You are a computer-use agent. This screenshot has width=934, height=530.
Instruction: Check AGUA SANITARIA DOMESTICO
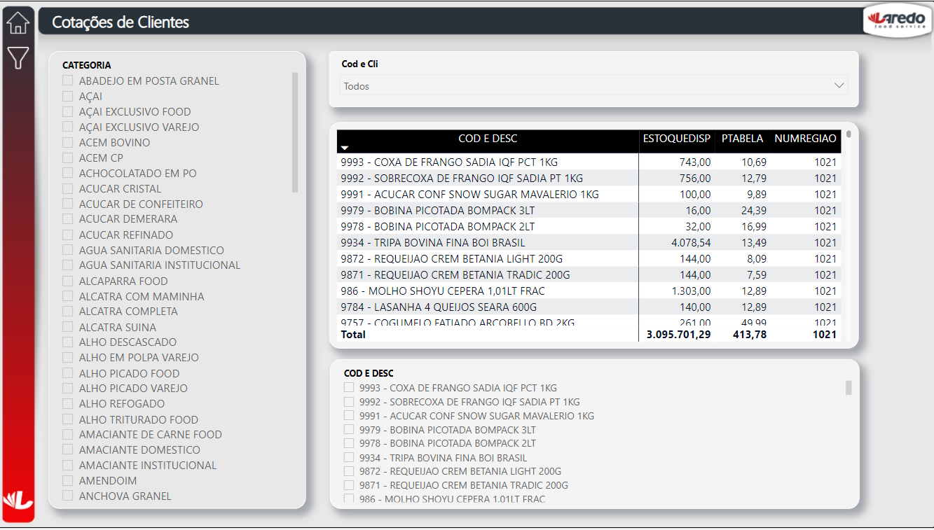coord(68,250)
